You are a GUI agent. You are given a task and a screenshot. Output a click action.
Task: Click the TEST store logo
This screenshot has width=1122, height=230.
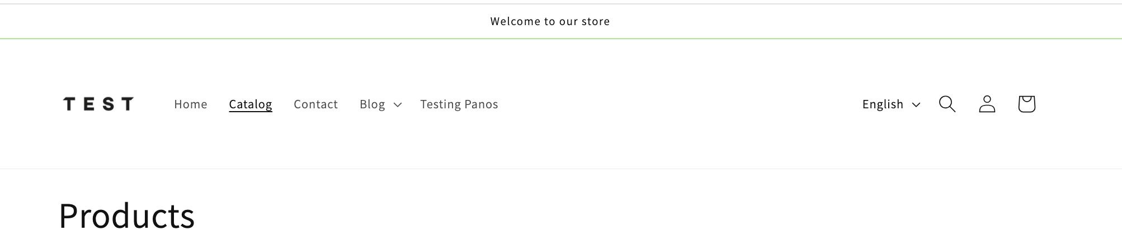98,104
